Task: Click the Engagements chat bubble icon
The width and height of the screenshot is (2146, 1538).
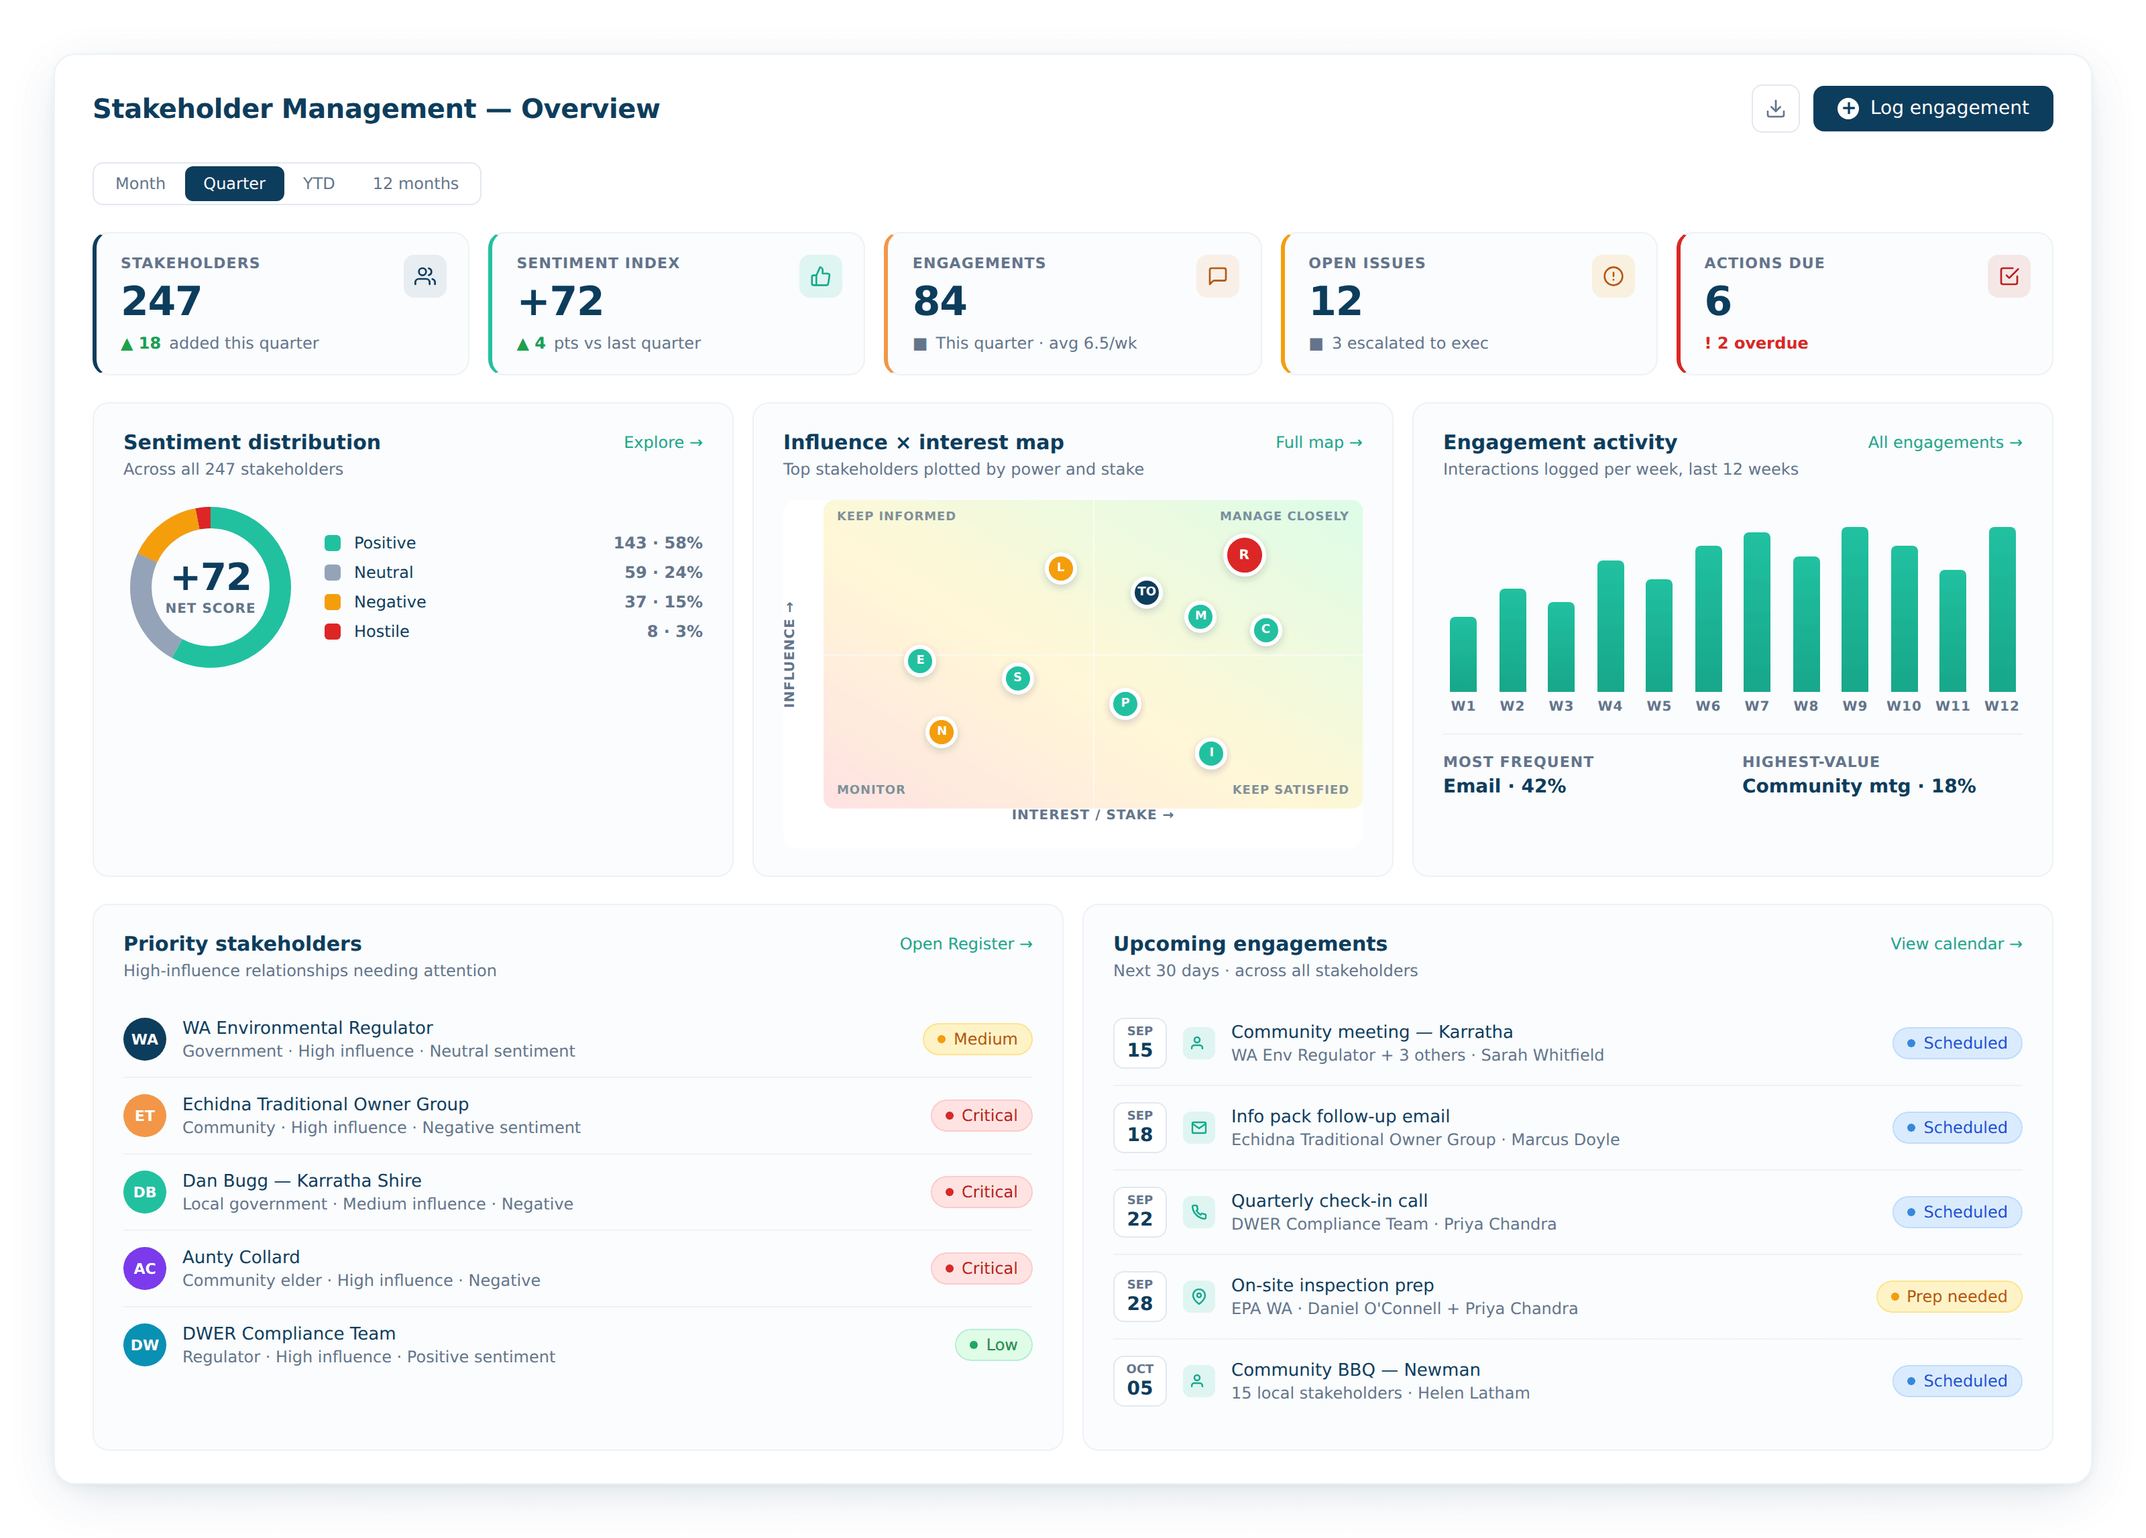Action: [1218, 276]
